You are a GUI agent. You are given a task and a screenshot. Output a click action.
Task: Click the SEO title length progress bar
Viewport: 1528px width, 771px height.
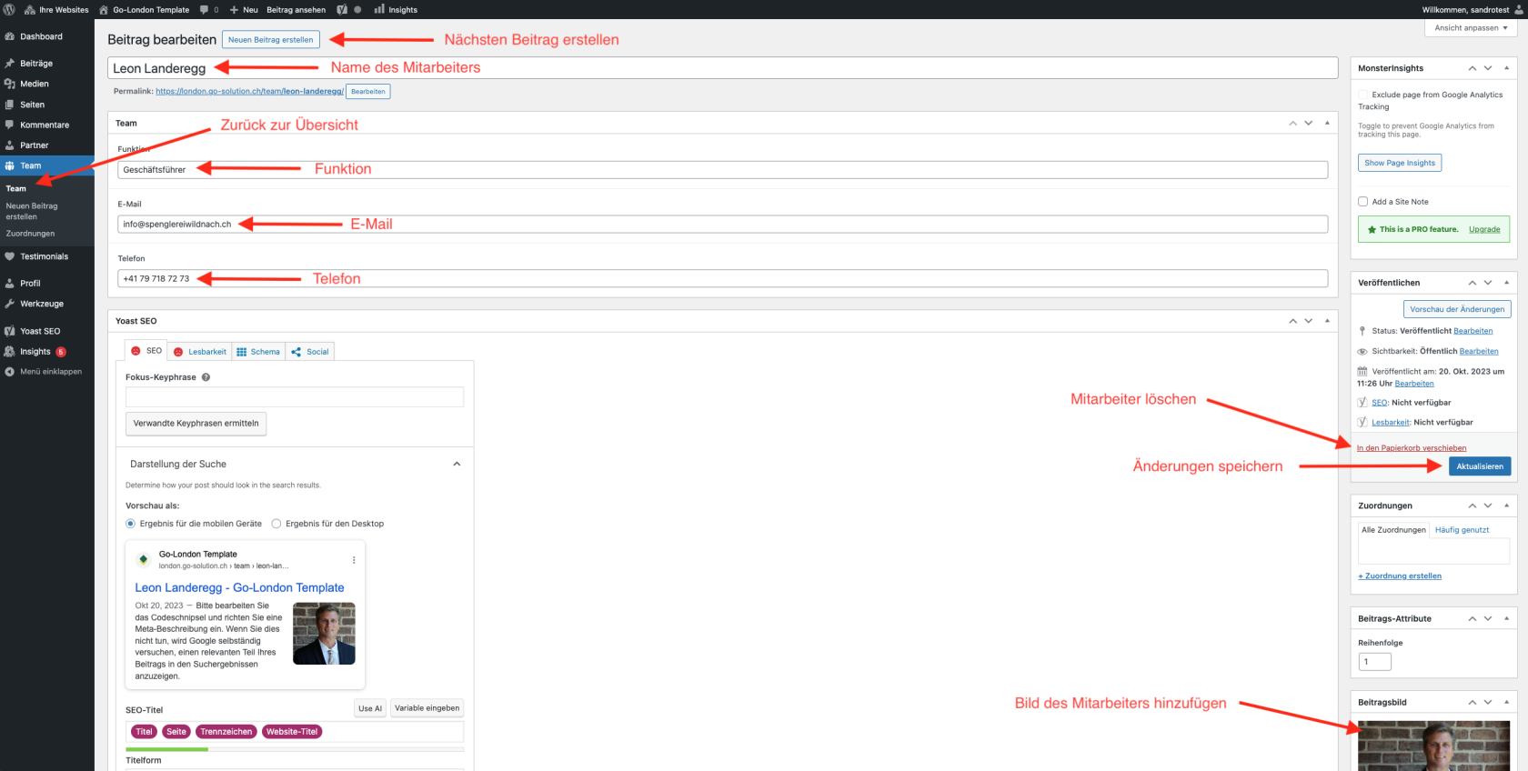pos(295,749)
